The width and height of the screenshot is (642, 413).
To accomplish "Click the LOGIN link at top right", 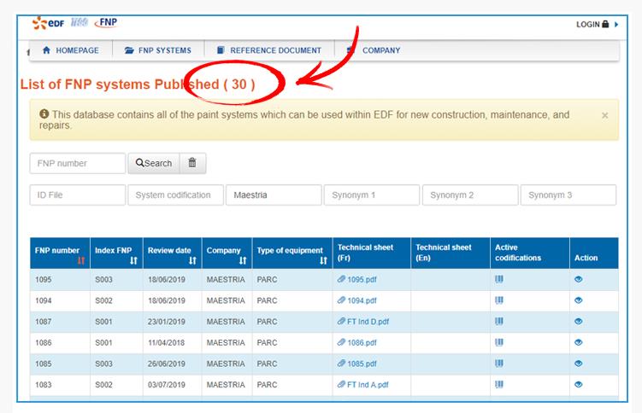I will pyautogui.click(x=596, y=25).
